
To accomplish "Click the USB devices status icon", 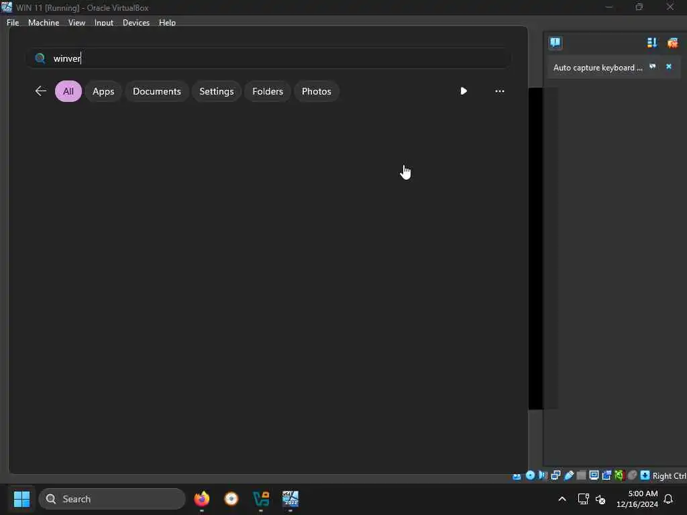I will [569, 475].
